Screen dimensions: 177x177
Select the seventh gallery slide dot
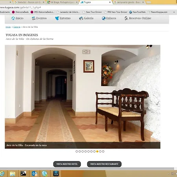[x=94, y=151]
